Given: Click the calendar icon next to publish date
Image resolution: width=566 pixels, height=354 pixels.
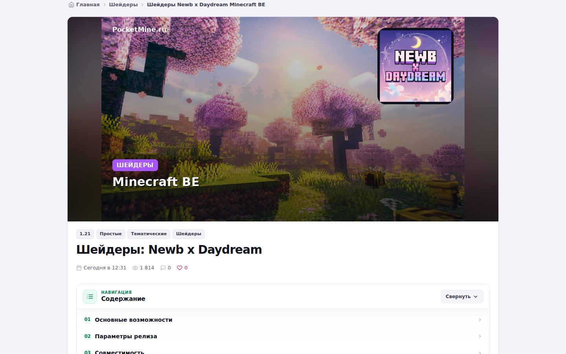Looking at the screenshot, I should coord(79,268).
